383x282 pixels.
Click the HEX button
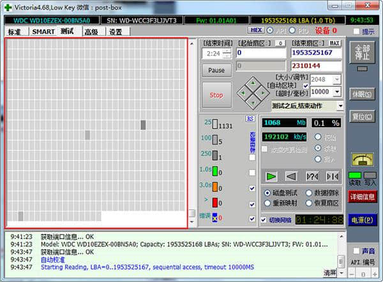[x=257, y=31]
